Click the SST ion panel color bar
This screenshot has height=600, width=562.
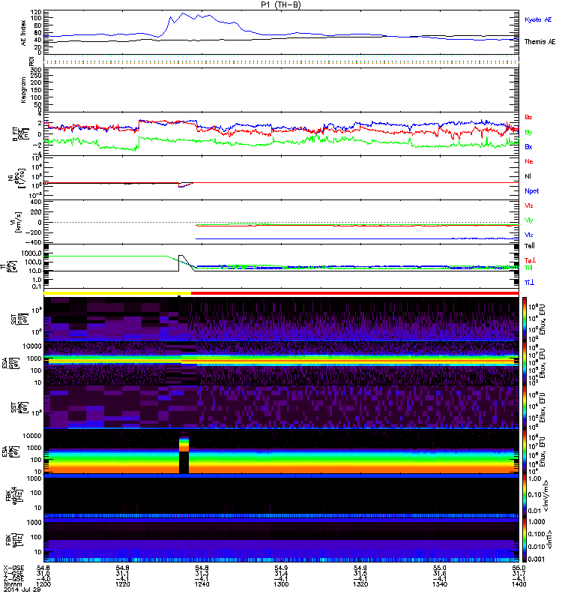click(525, 319)
